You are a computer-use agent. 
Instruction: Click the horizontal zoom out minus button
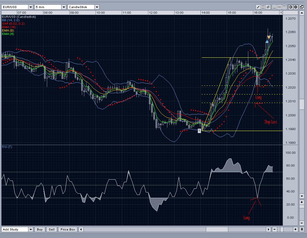[x=275, y=229]
